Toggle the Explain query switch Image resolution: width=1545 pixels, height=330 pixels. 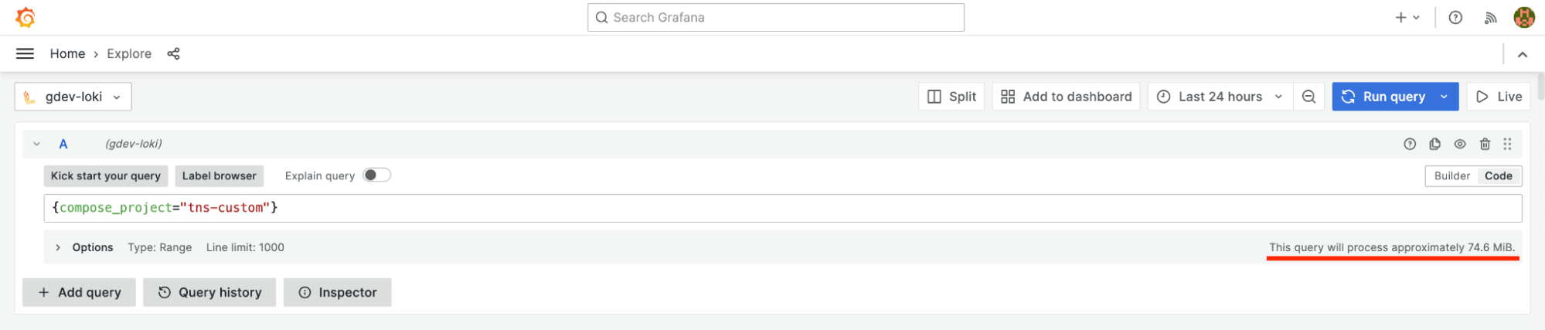pyautogui.click(x=377, y=175)
